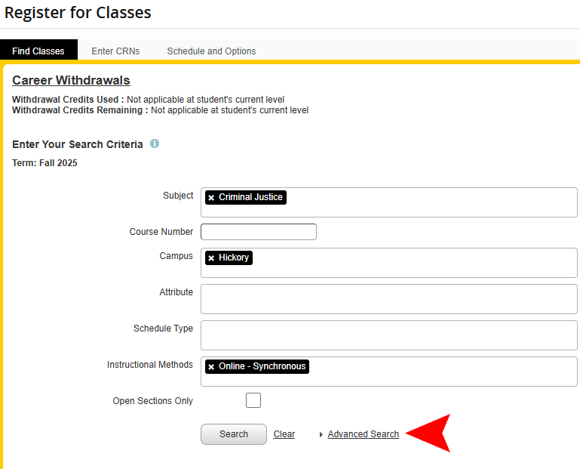
Task: Click the Term: Fall 2025 text
Action: [44, 163]
